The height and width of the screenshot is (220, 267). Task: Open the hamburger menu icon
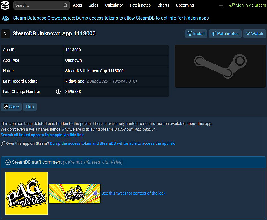(221, 5)
